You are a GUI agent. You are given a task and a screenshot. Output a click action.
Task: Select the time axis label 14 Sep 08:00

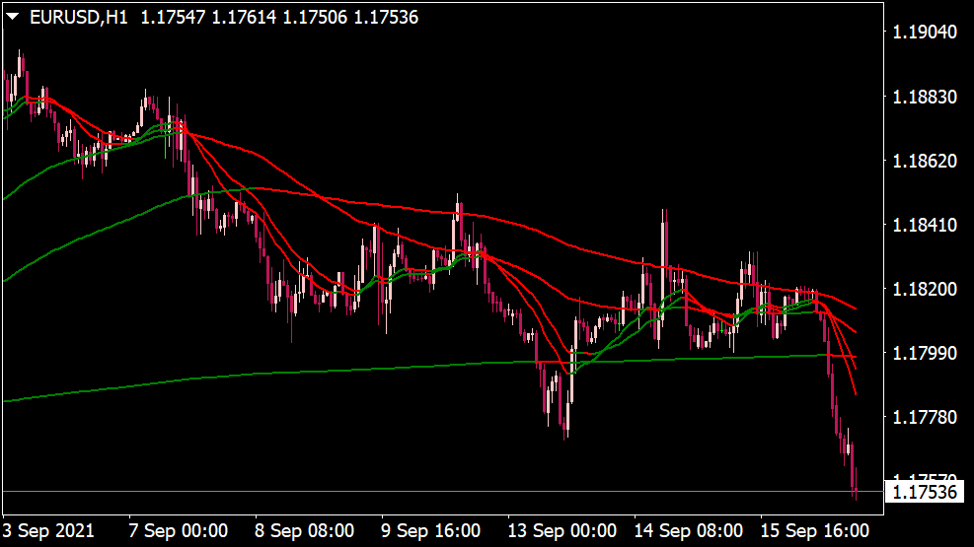click(688, 531)
